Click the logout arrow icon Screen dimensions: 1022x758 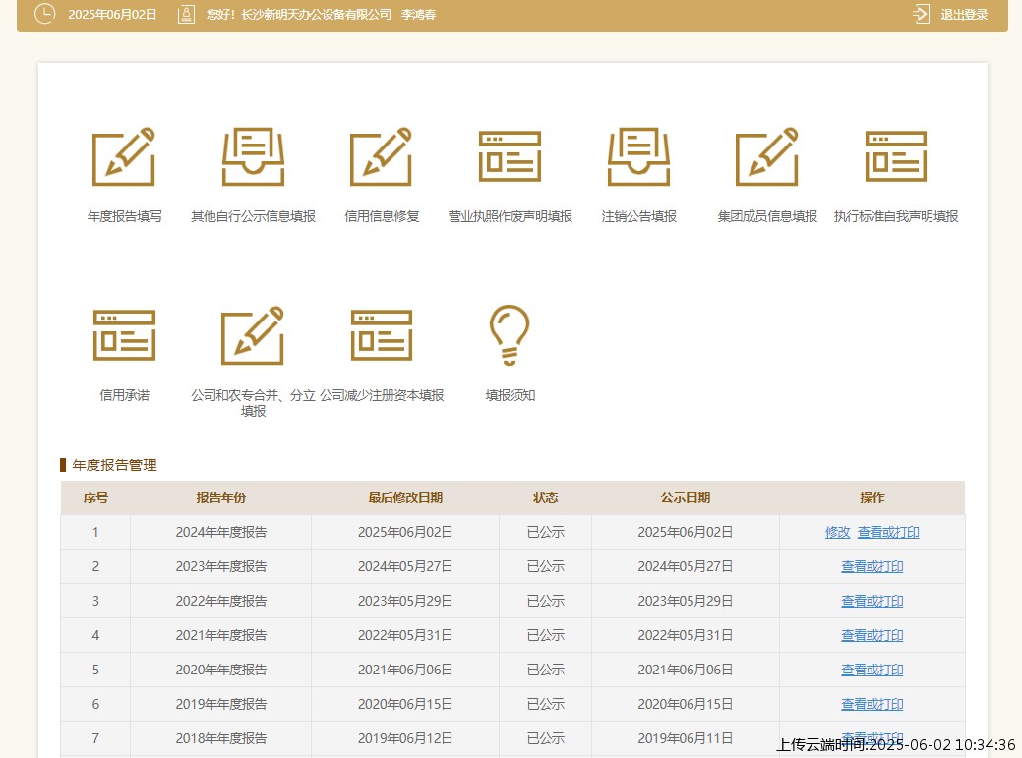coord(921,14)
